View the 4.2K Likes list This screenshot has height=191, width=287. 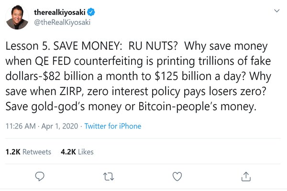coord(77,152)
